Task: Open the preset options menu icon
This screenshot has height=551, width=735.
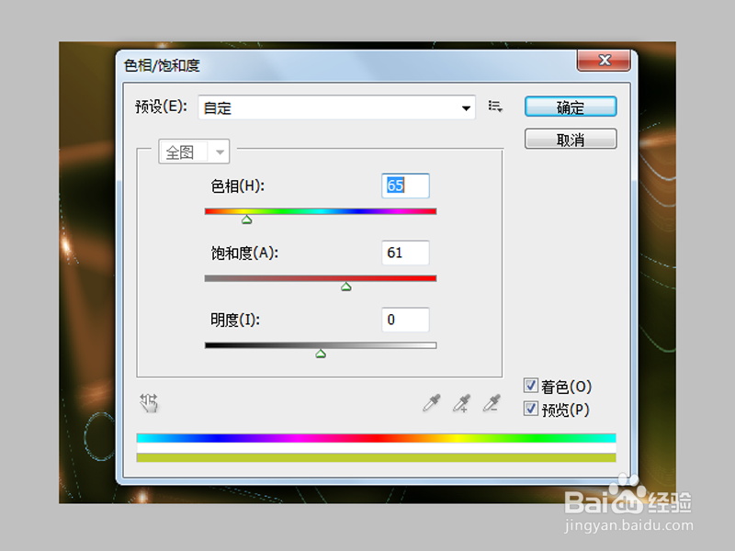Action: click(495, 107)
